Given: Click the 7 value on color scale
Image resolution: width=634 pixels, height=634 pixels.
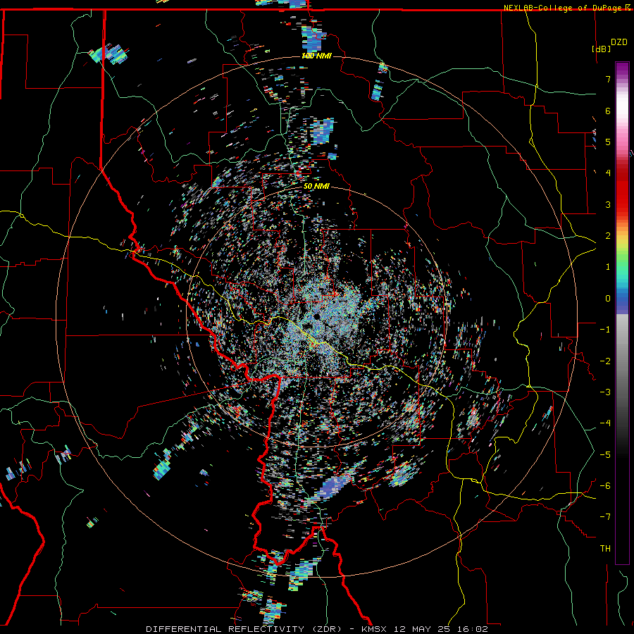Looking at the screenshot, I should click(x=608, y=79).
